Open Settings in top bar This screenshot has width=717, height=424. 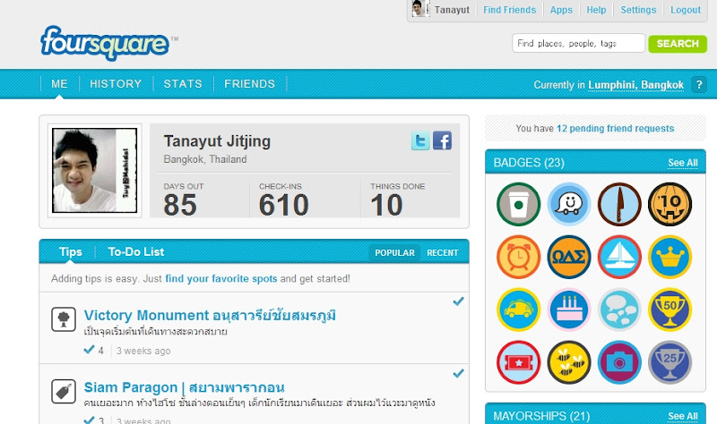[638, 10]
